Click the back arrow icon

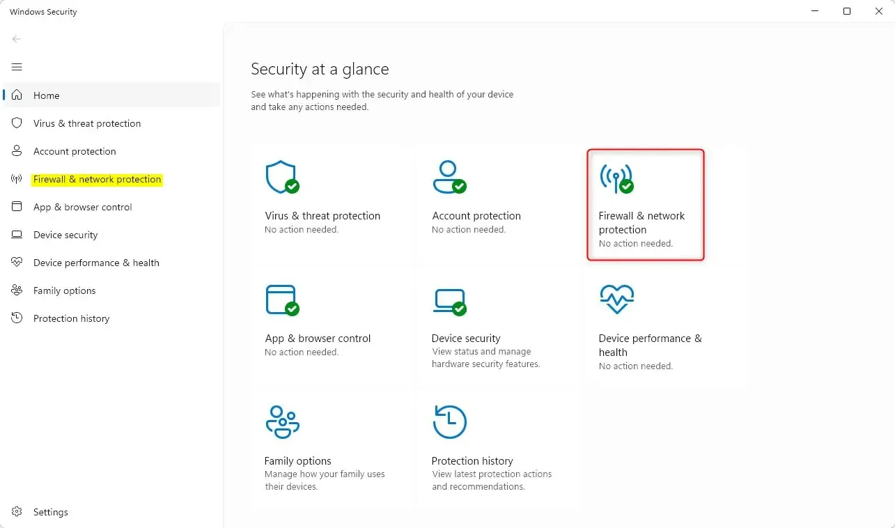(x=17, y=39)
